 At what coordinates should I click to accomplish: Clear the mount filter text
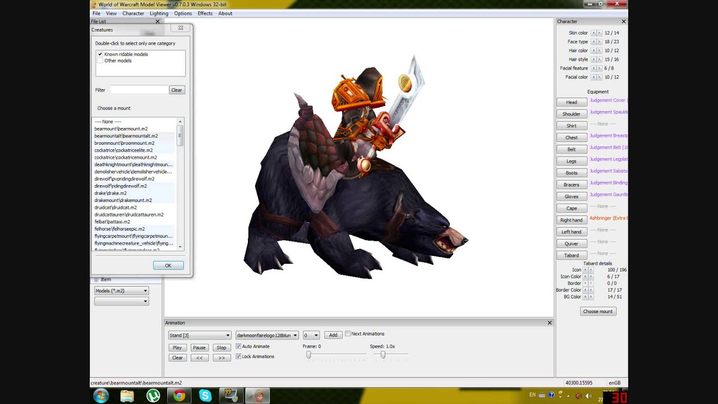tap(177, 90)
